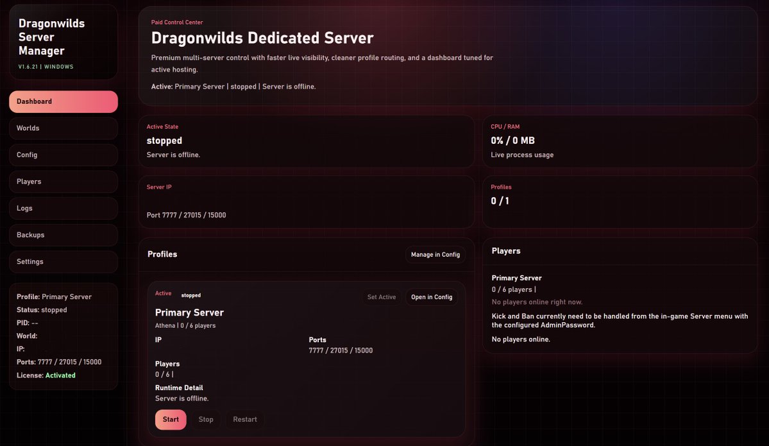Click '0 / 6 players |' in Players panel
The height and width of the screenshot is (446, 769).
(514, 290)
